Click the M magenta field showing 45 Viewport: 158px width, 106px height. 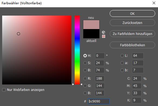137,86
